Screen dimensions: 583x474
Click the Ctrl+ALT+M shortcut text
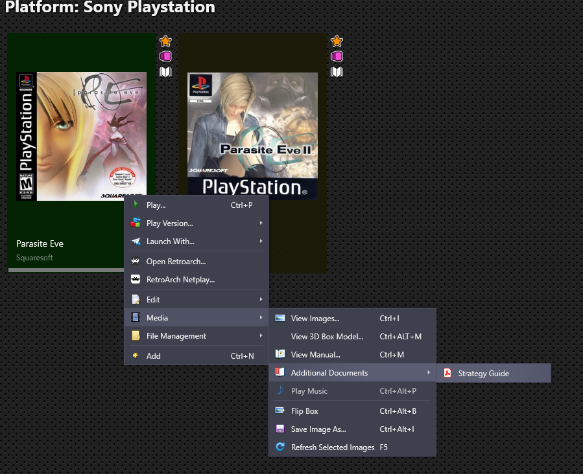[x=400, y=336]
